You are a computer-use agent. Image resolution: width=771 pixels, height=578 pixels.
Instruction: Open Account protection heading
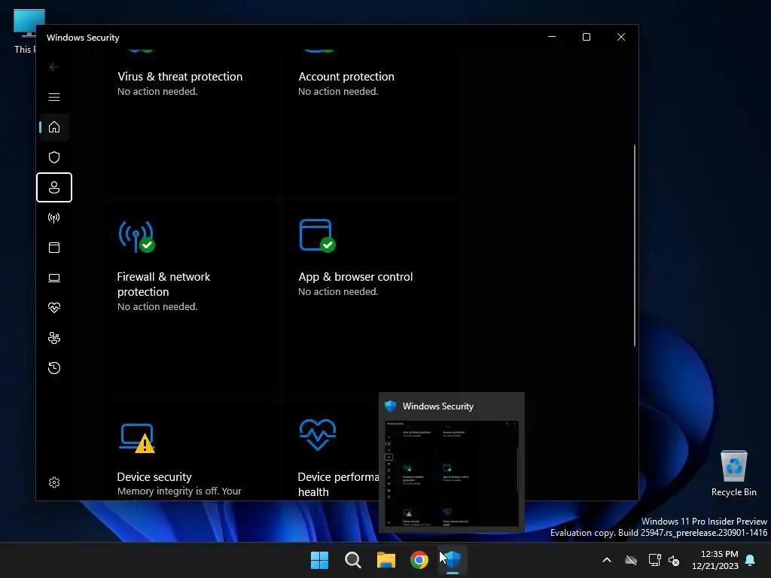tap(346, 77)
